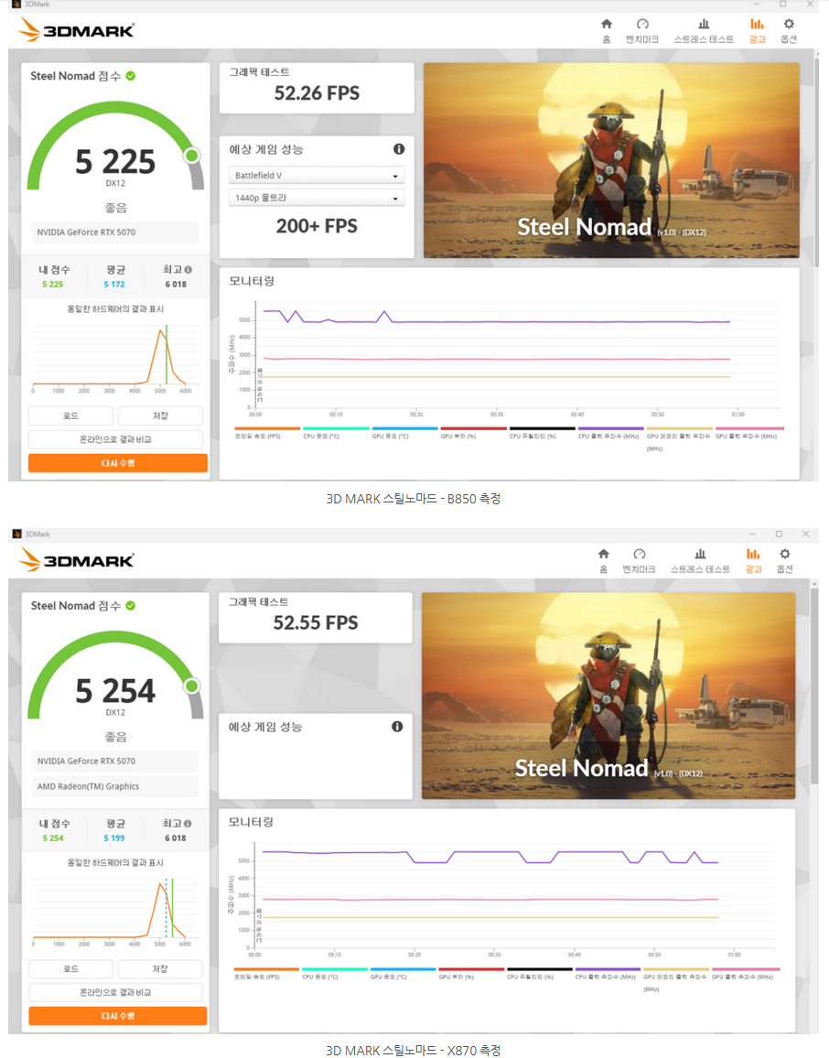Click the vertical scrollbar of the 5 225 window
Viewport: 829px width, 1058px height.
pos(815,162)
